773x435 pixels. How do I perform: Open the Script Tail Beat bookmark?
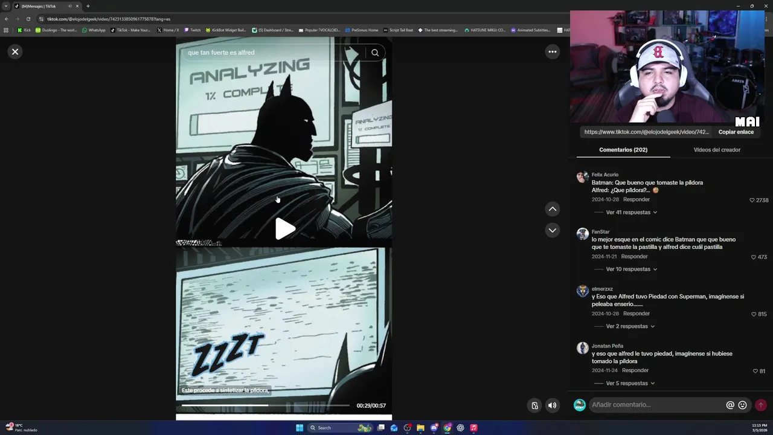[398, 30]
